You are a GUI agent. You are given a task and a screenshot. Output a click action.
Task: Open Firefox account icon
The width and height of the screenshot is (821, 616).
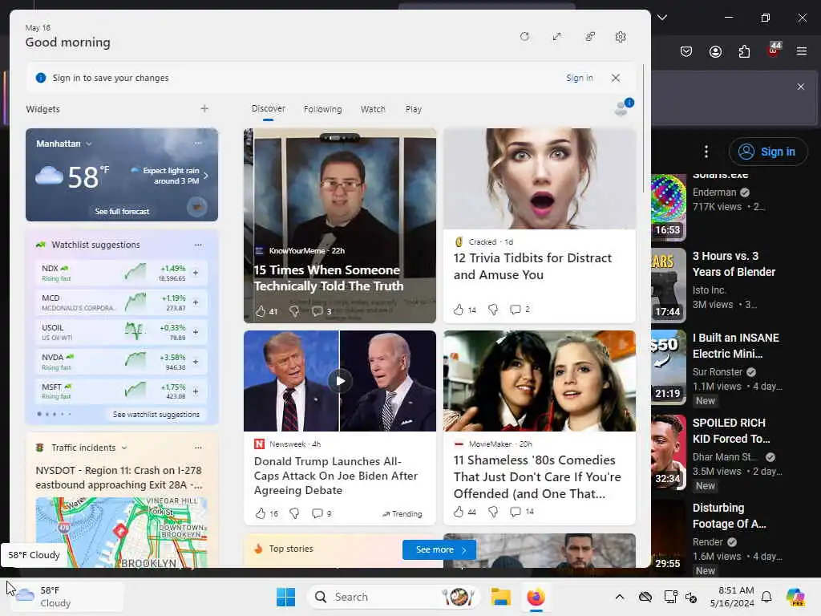click(715, 51)
